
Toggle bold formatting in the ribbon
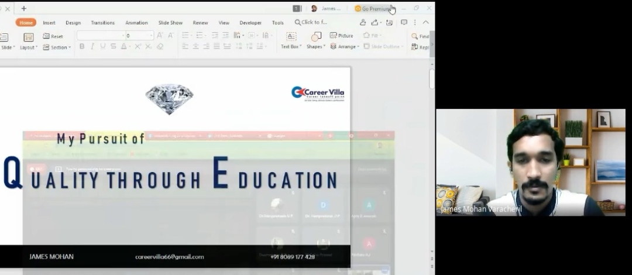point(82,47)
